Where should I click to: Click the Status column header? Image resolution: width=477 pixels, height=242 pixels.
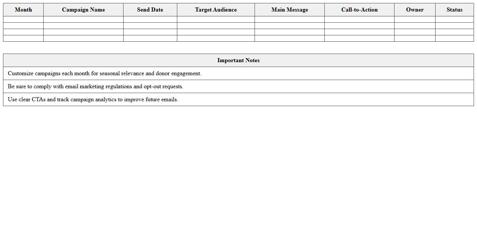[x=454, y=10]
